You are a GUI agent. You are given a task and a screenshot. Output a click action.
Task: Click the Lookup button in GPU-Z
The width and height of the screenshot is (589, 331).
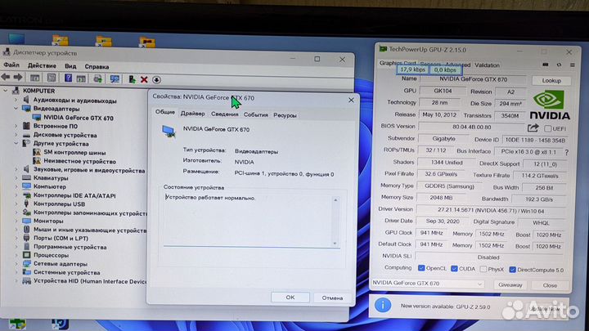551,81
